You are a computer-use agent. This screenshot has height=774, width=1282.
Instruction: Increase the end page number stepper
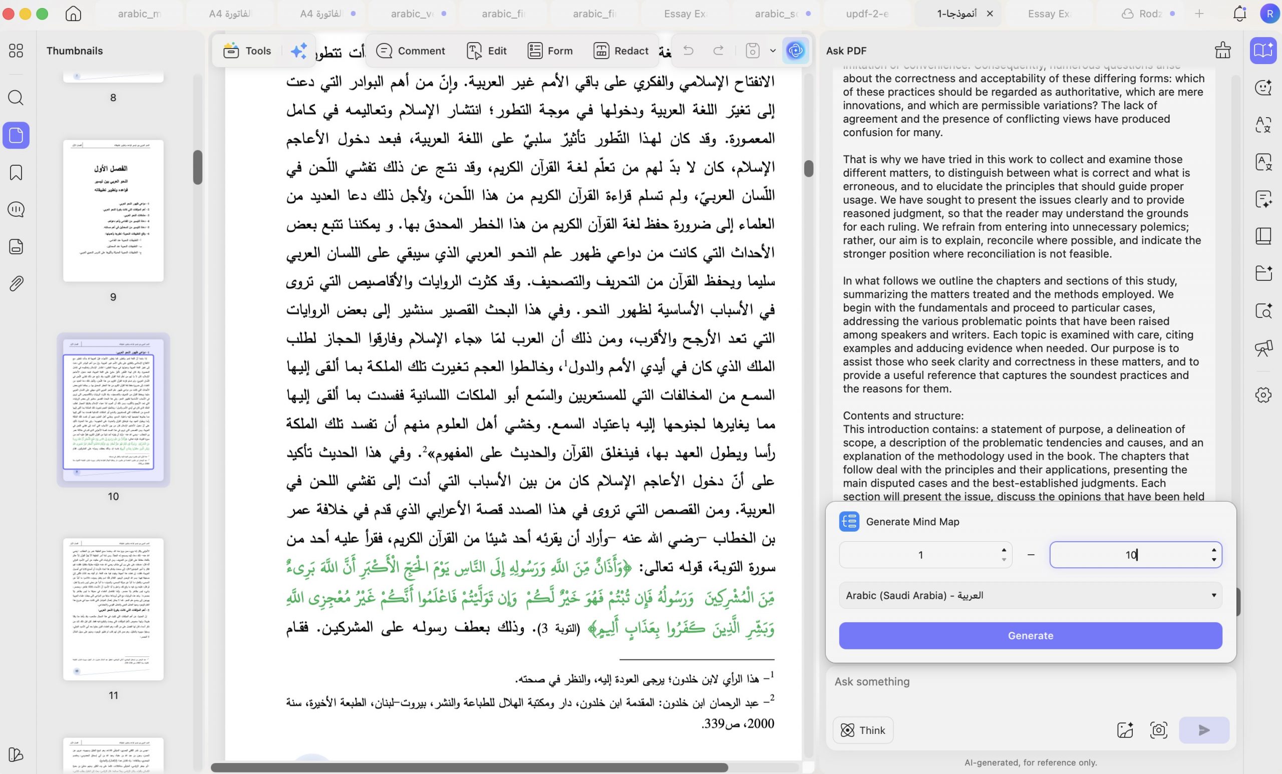(x=1213, y=550)
